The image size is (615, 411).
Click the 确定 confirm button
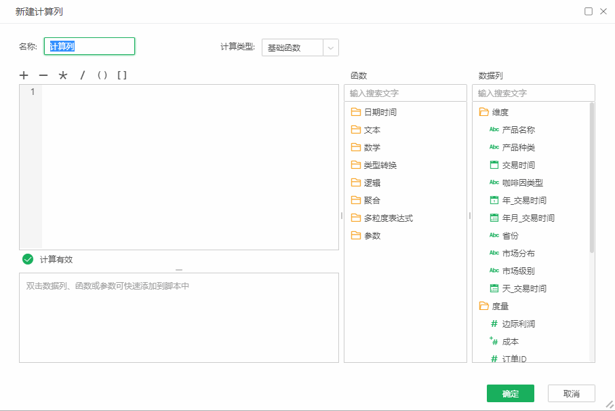pos(510,393)
